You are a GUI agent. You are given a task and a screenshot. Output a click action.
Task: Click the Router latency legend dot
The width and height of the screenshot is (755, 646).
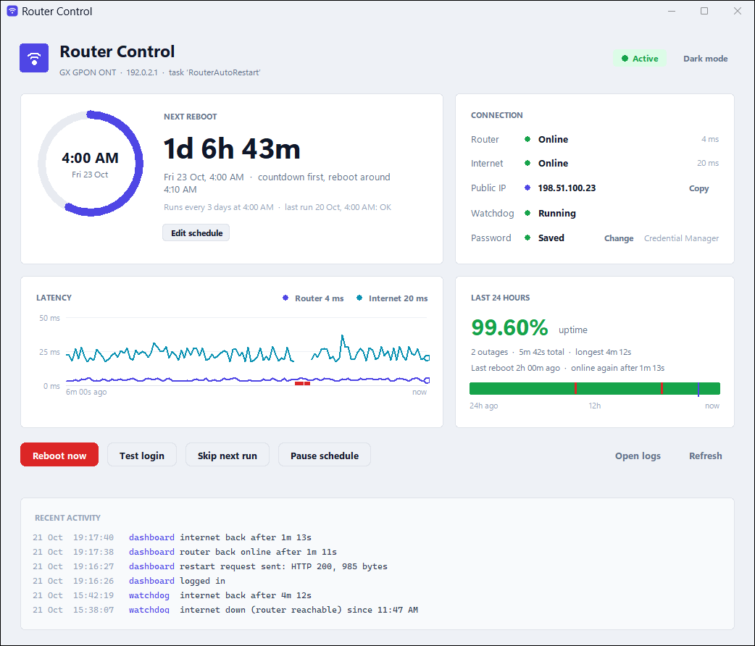coord(285,298)
